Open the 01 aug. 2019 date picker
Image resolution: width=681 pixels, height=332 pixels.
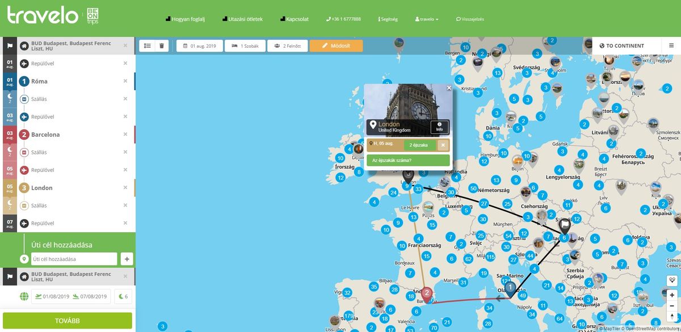click(199, 46)
